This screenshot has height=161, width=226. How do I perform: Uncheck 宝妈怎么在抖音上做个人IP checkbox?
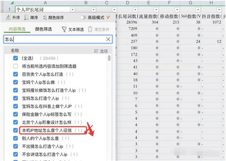point(15,106)
